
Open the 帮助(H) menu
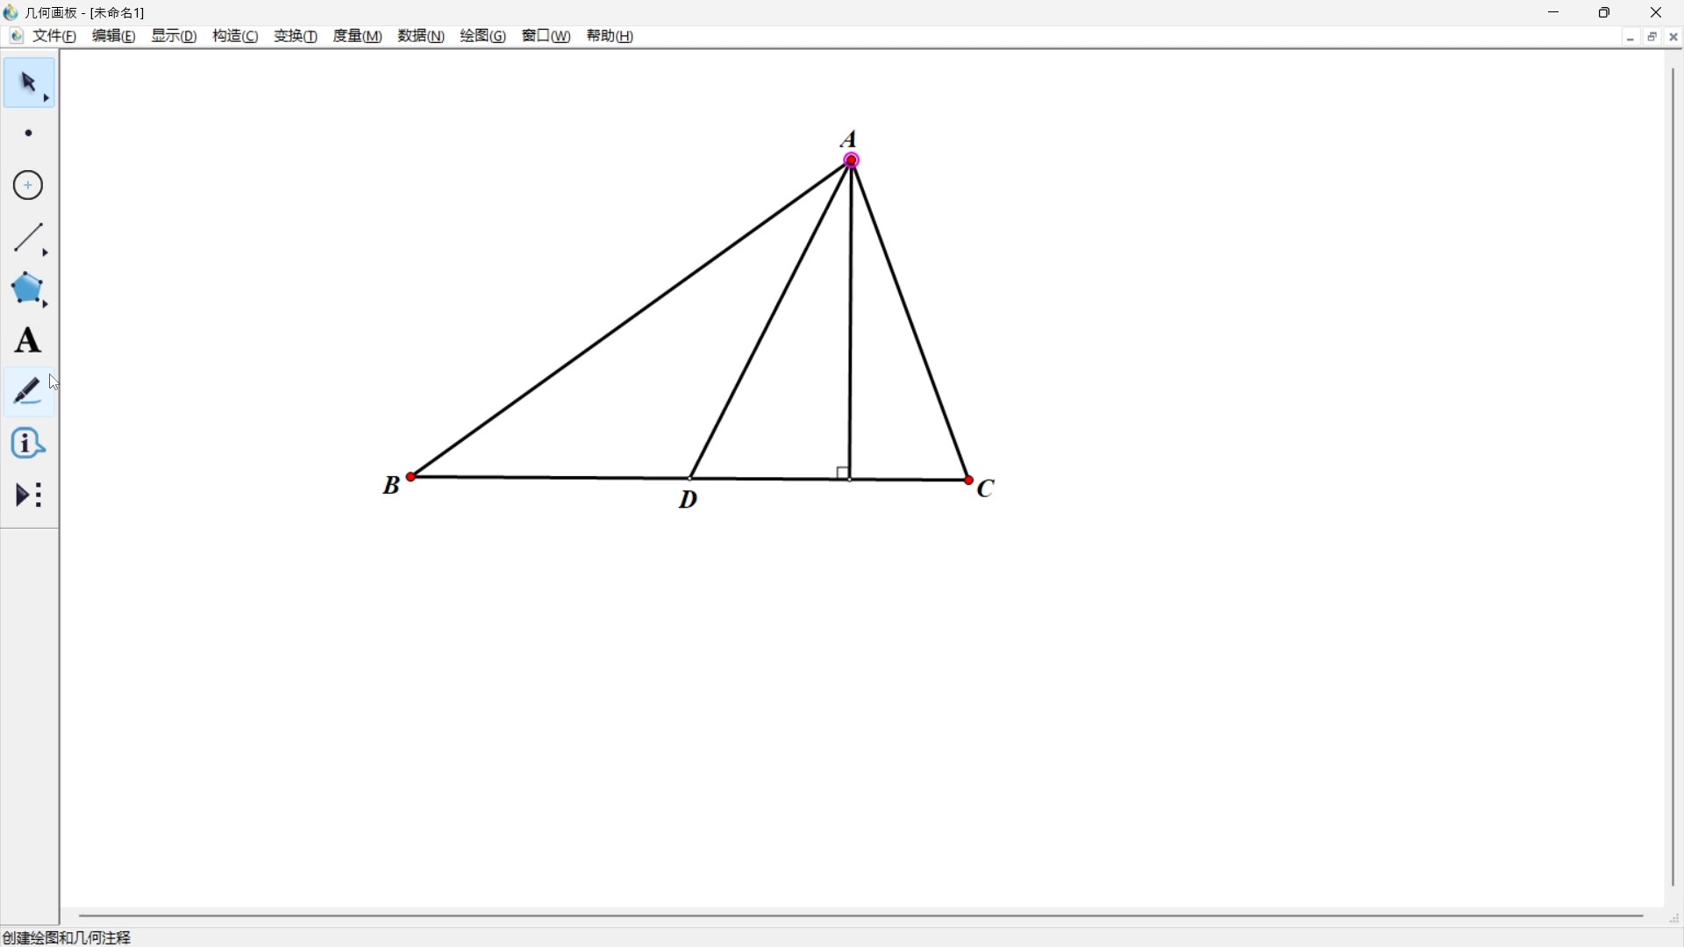[x=610, y=36]
